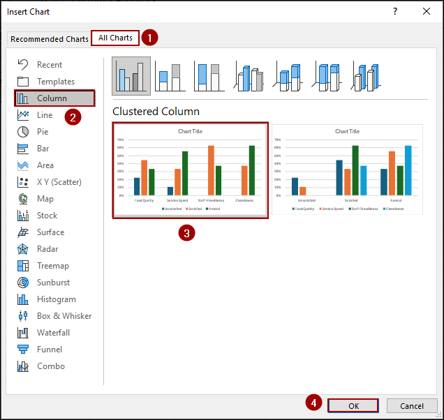Viewport: 444px width, 420px height.
Task: Select the Clustered Column subtype icon
Action: [x=131, y=76]
